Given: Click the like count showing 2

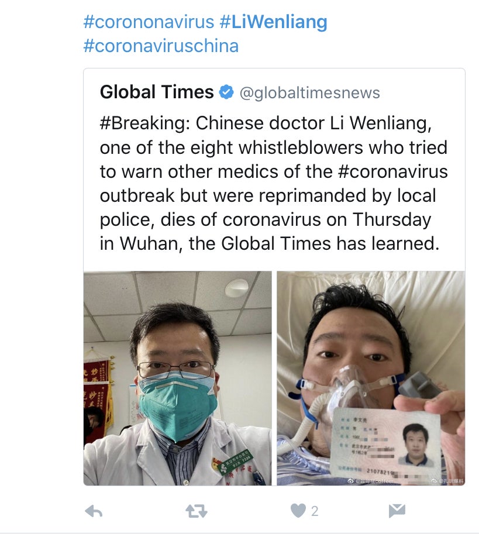Looking at the screenshot, I should coord(315,511).
